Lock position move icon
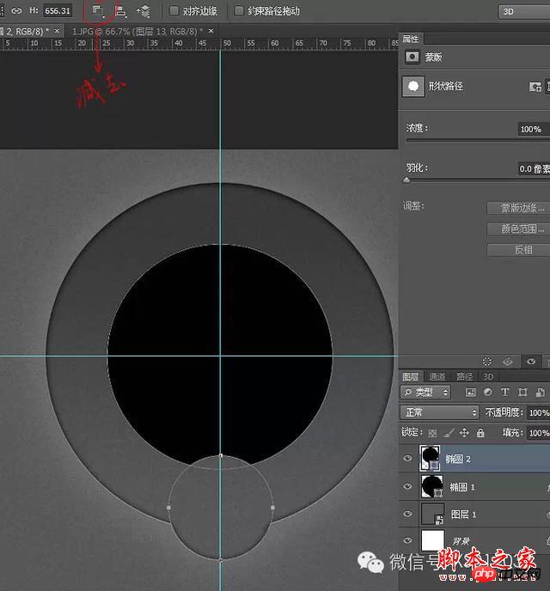 coord(464,433)
